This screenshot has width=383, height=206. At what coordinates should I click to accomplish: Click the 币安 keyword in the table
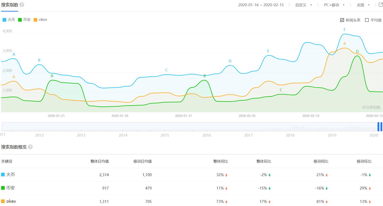pyautogui.click(x=11, y=188)
